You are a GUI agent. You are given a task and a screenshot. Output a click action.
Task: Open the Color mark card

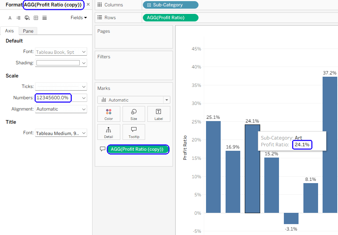109,114
